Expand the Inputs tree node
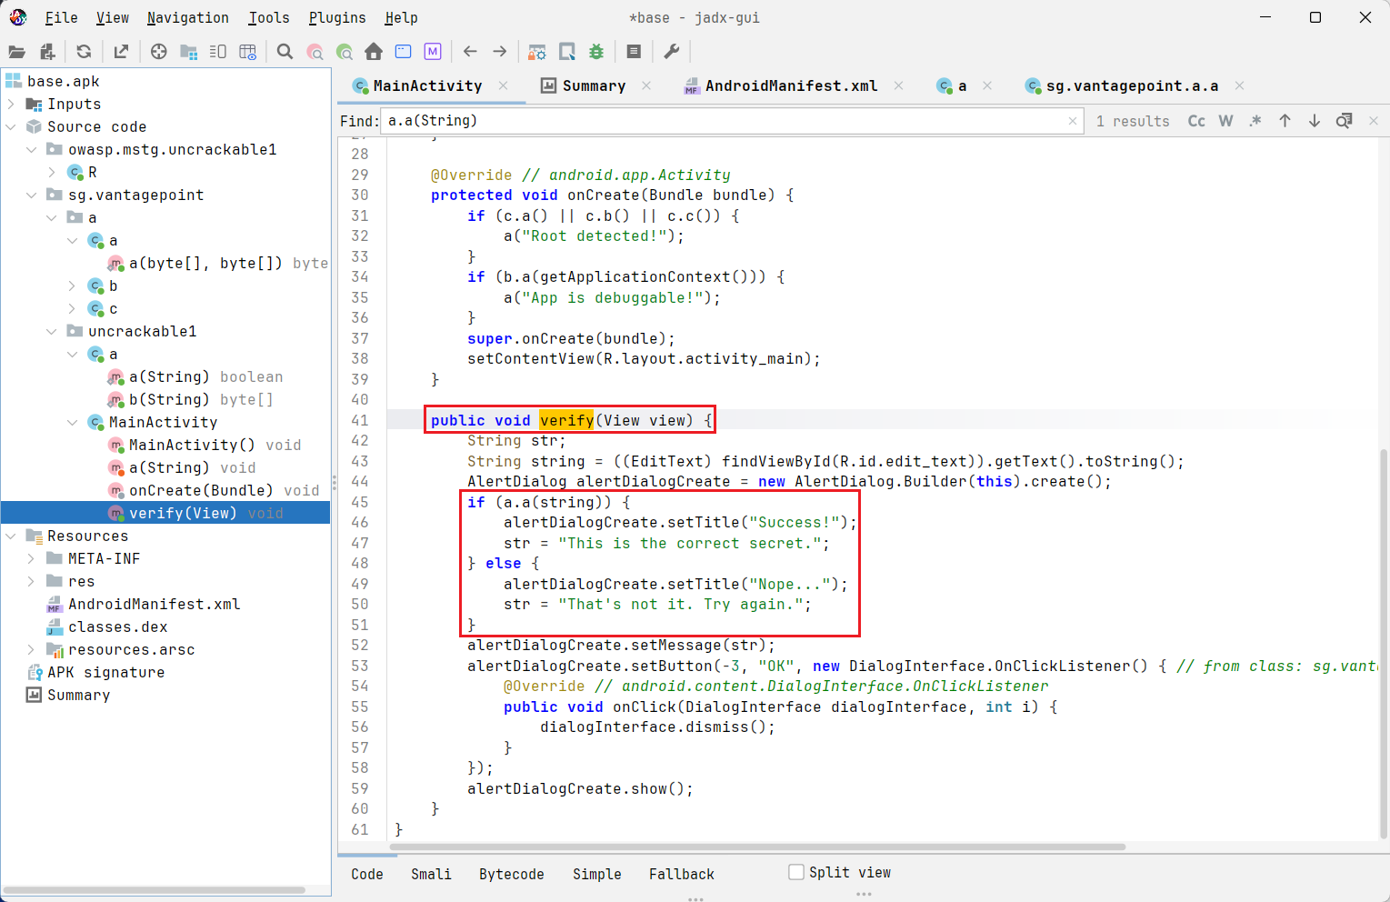This screenshot has width=1390, height=902. [x=11, y=105]
